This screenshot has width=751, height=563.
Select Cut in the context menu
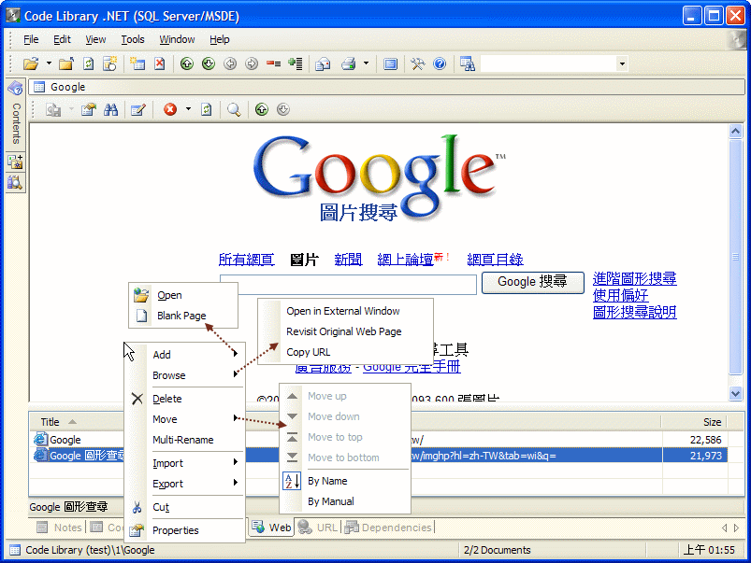click(x=185, y=507)
